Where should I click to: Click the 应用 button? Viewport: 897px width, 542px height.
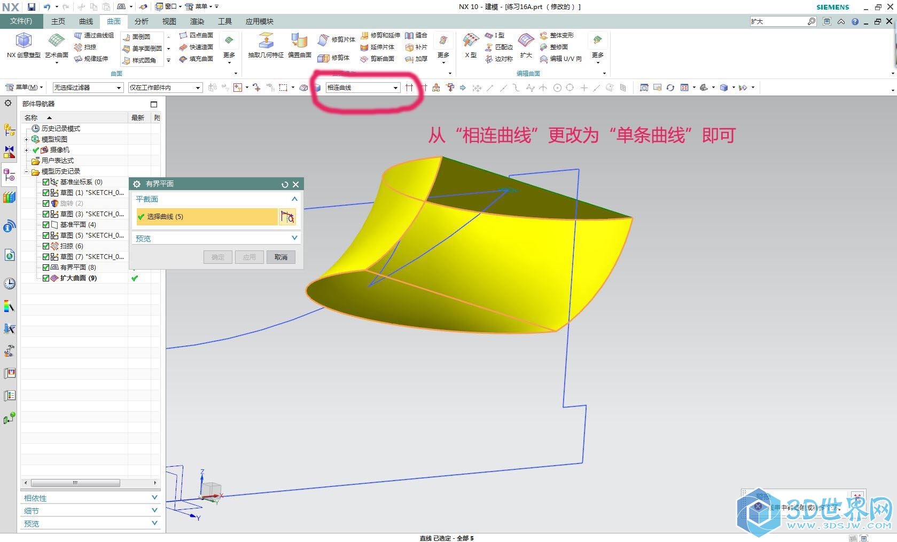(249, 257)
